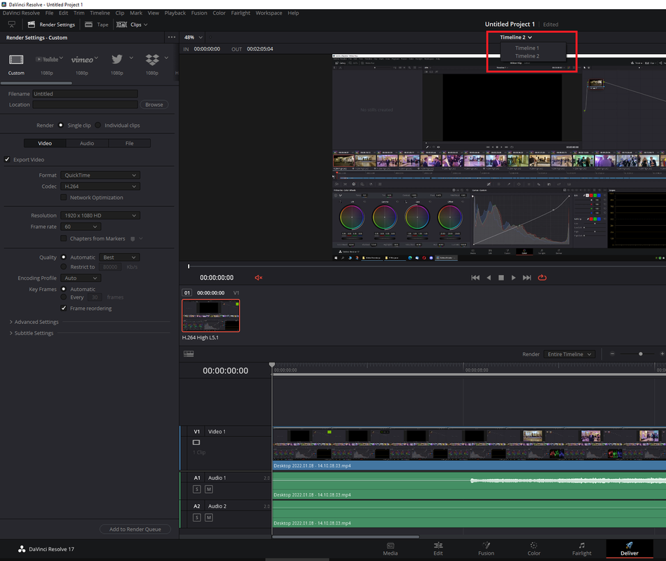666x561 pixels.
Task: Unmute the viewer audio speaker icon
Action: click(258, 278)
